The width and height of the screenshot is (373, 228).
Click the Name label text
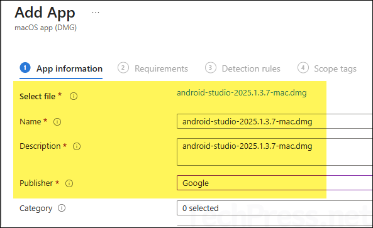pos(30,122)
